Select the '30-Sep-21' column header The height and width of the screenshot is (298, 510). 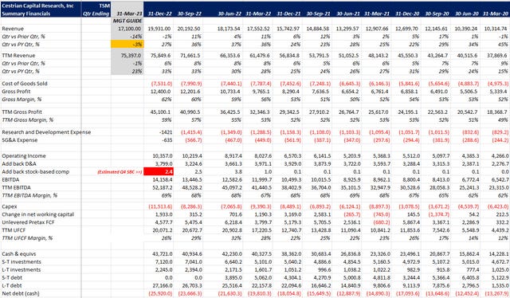319,14
